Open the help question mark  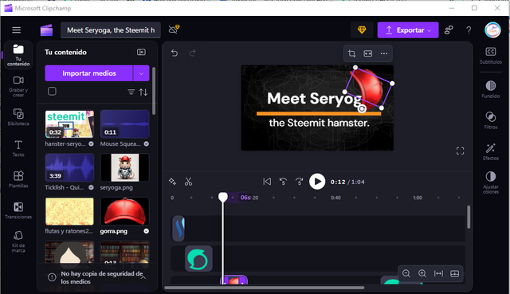point(469,30)
